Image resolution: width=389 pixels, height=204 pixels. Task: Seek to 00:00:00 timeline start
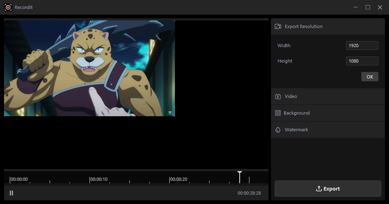[x=10, y=180]
